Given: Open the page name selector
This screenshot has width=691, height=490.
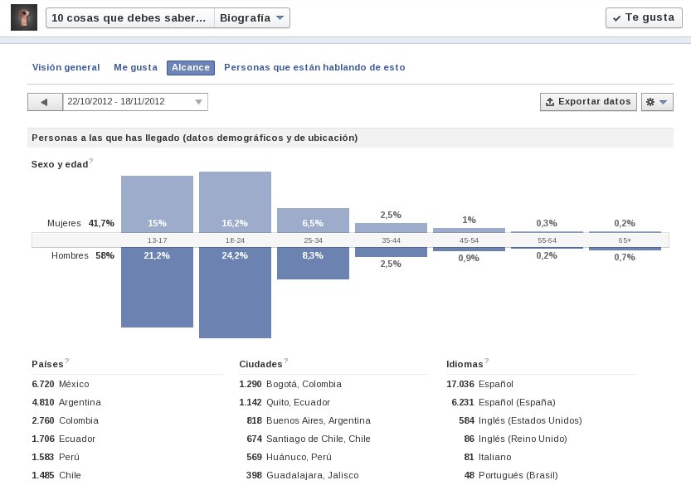Looking at the screenshot, I should (x=130, y=18).
